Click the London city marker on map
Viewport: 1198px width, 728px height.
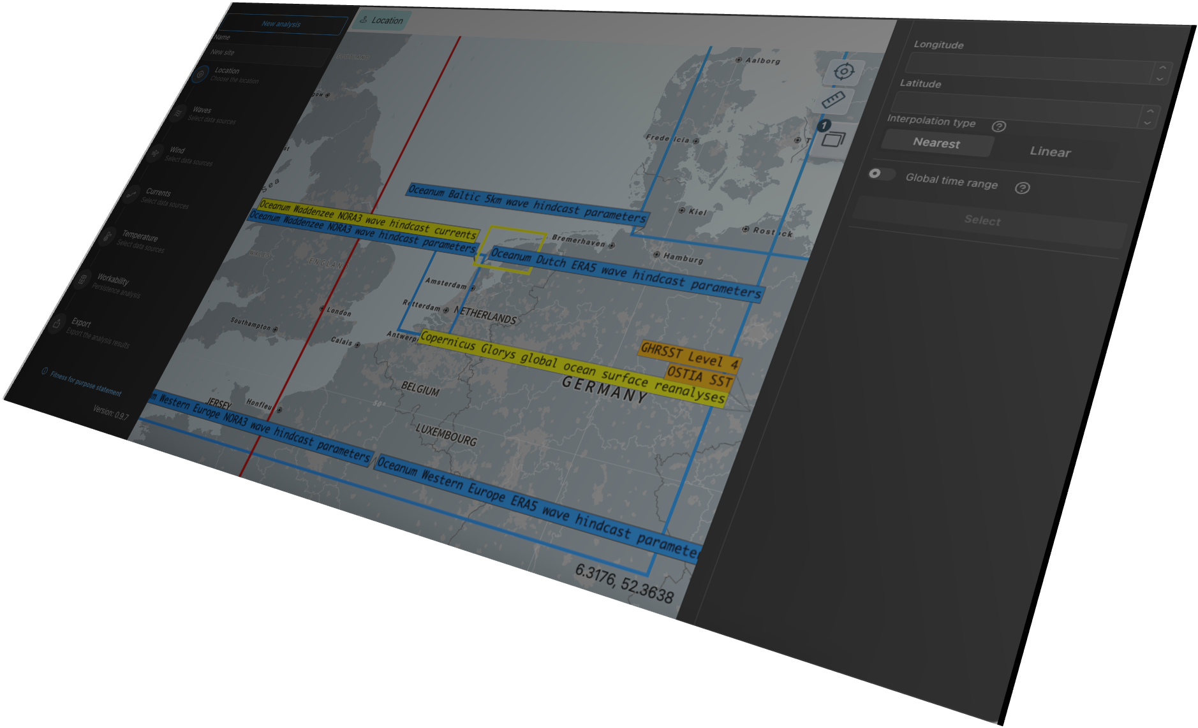[x=322, y=309]
